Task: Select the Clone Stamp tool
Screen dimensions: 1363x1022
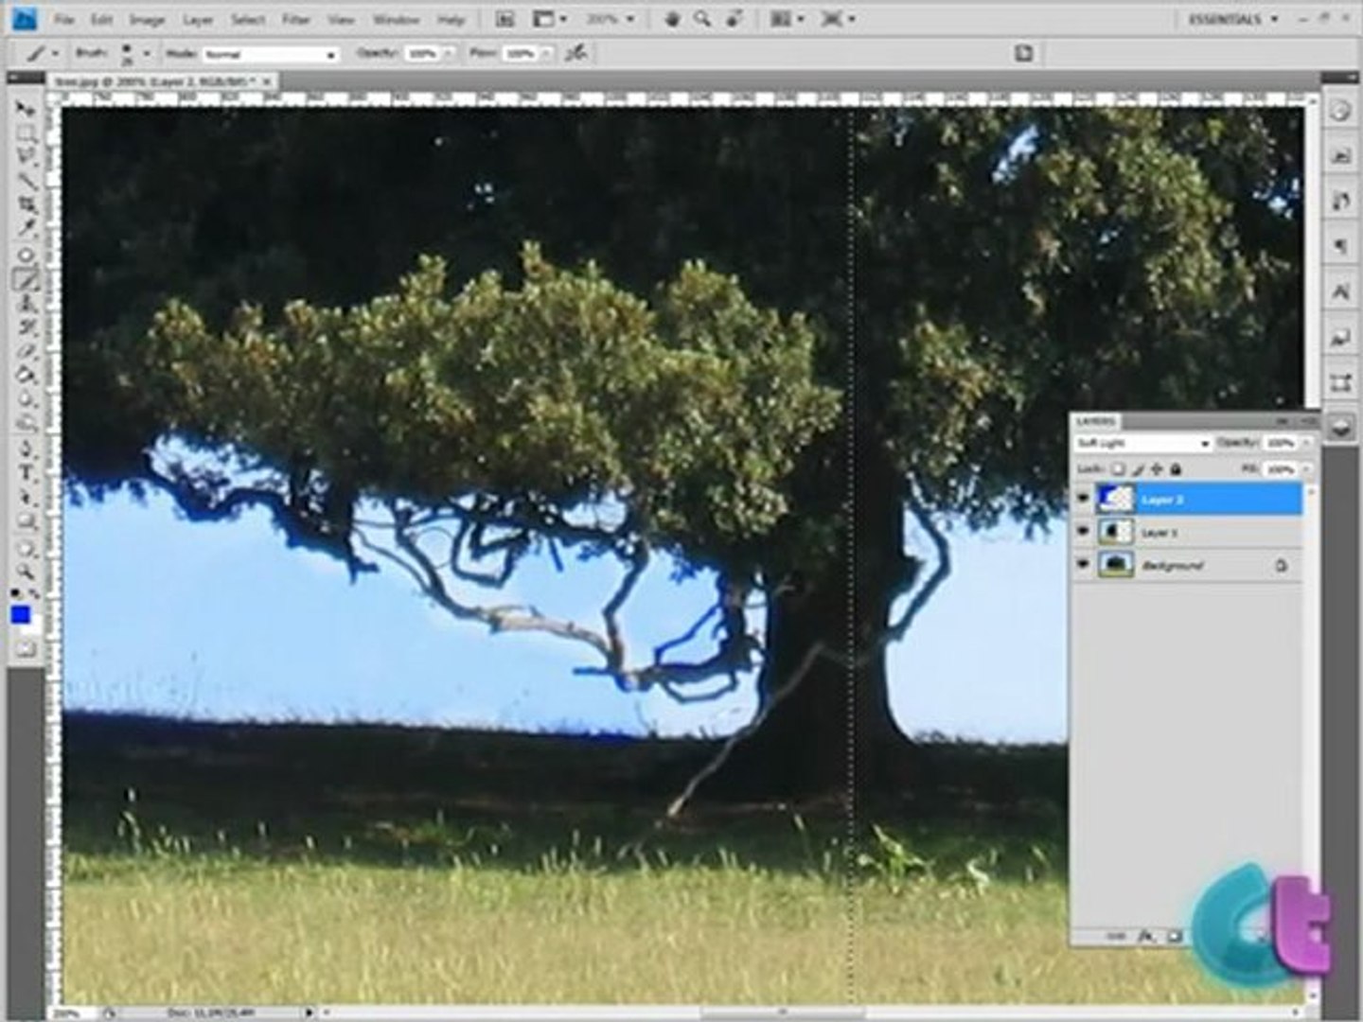Action: click(x=26, y=304)
